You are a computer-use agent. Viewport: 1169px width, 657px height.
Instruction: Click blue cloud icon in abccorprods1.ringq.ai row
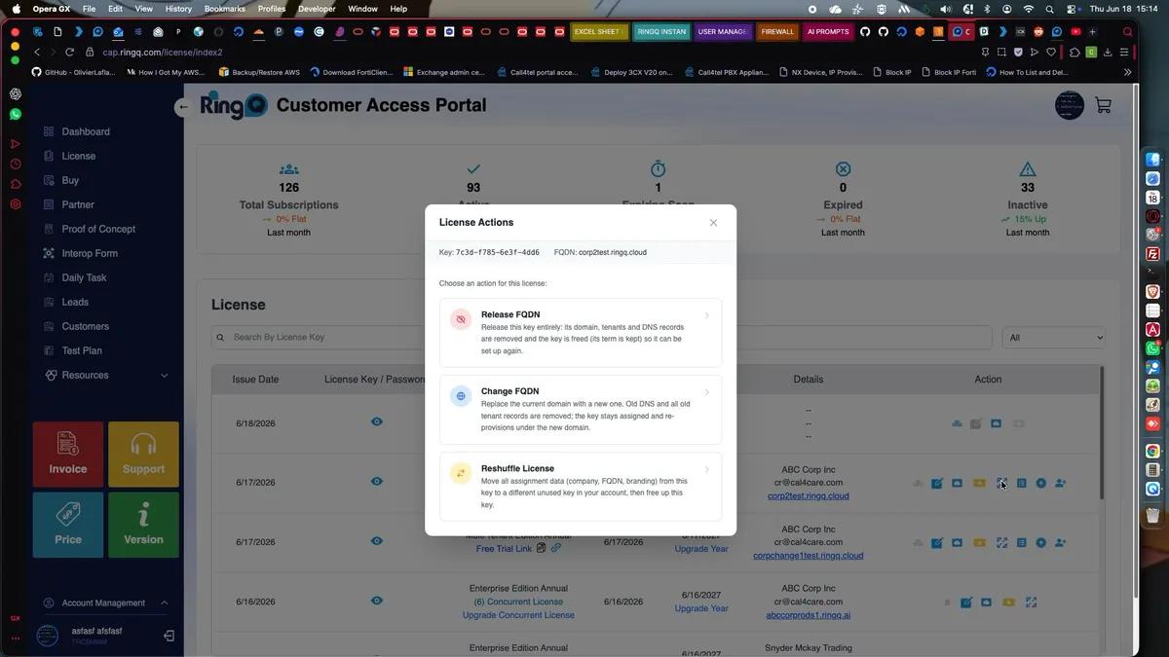point(987,602)
